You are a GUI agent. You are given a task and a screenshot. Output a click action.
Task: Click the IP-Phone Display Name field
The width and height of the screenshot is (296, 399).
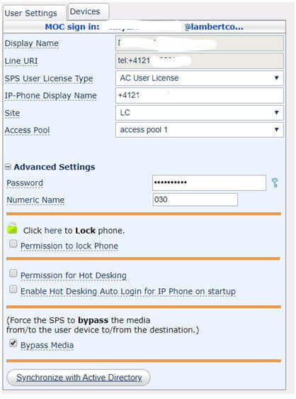[200, 96]
